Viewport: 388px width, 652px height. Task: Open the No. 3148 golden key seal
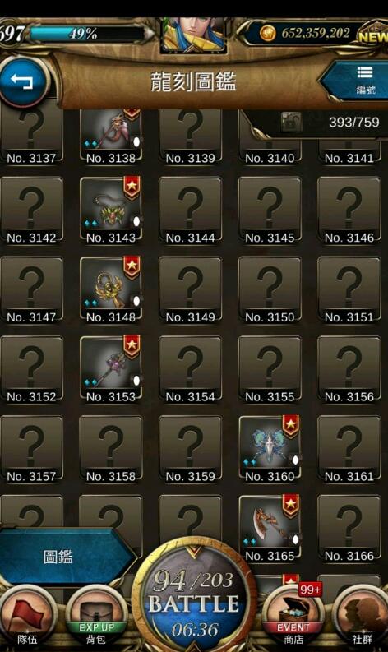[x=111, y=289]
